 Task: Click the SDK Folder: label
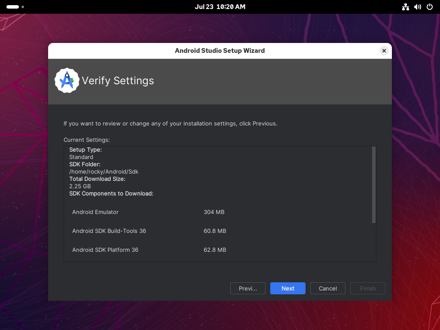85,165
